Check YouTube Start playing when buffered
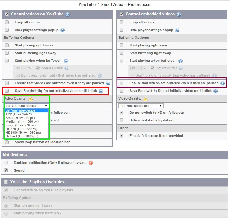The height and width of the screenshot is (218, 230). 7,61
